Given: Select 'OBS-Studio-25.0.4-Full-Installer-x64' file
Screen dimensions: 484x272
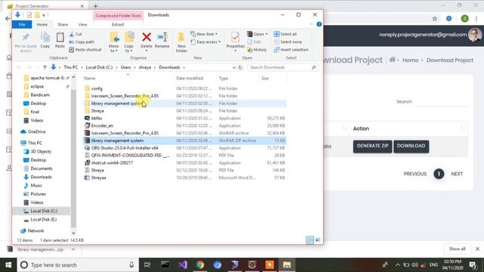Looking at the screenshot, I should coord(124,148).
